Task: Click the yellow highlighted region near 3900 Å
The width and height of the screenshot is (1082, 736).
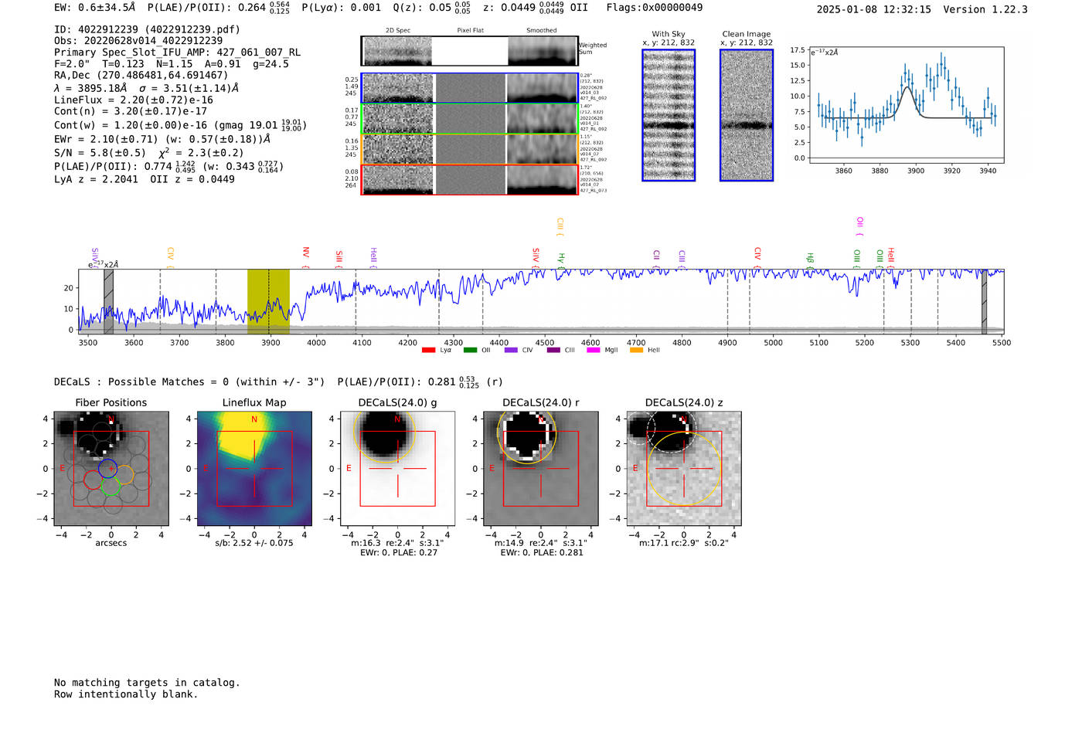Action: point(268,301)
